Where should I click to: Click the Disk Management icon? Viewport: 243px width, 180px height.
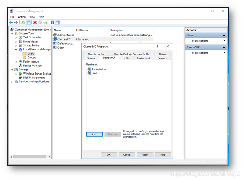click(x=20, y=78)
